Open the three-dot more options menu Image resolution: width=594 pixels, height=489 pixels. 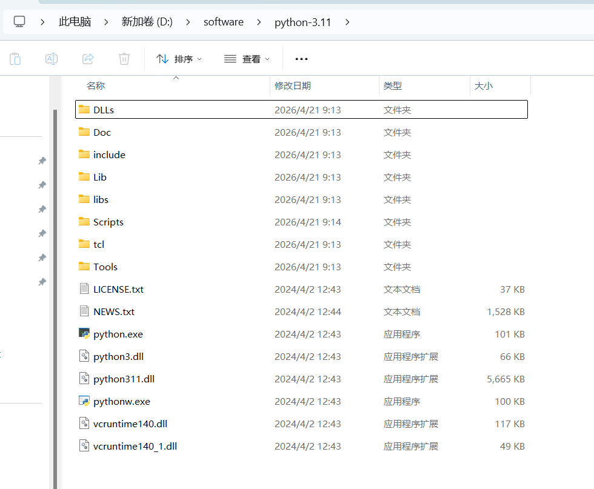click(301, 59)
